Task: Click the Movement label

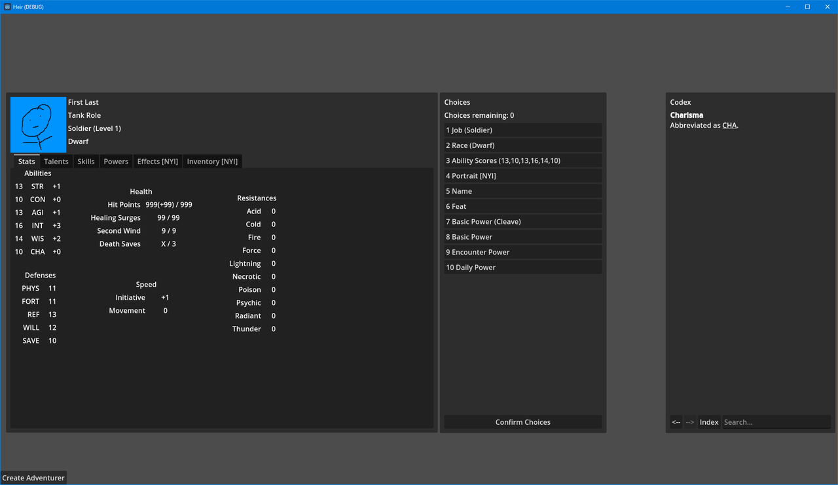Action: [127, 311]
